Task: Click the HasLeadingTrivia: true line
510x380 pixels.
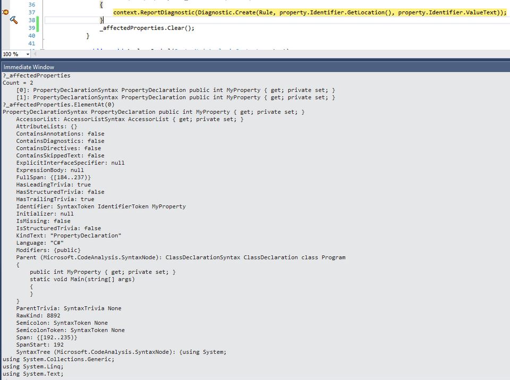Action: pyautogui.click(x=53, y=184)
